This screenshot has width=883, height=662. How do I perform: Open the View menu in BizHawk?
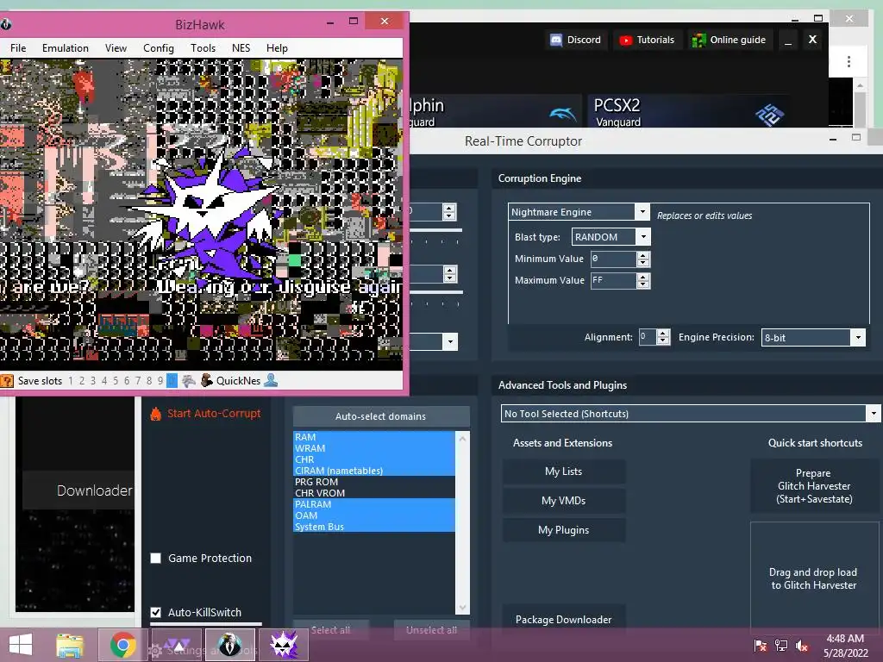point(116,48)
